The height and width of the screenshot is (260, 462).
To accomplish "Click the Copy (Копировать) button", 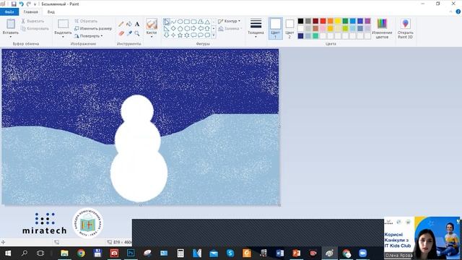I will tap(35, 29).
